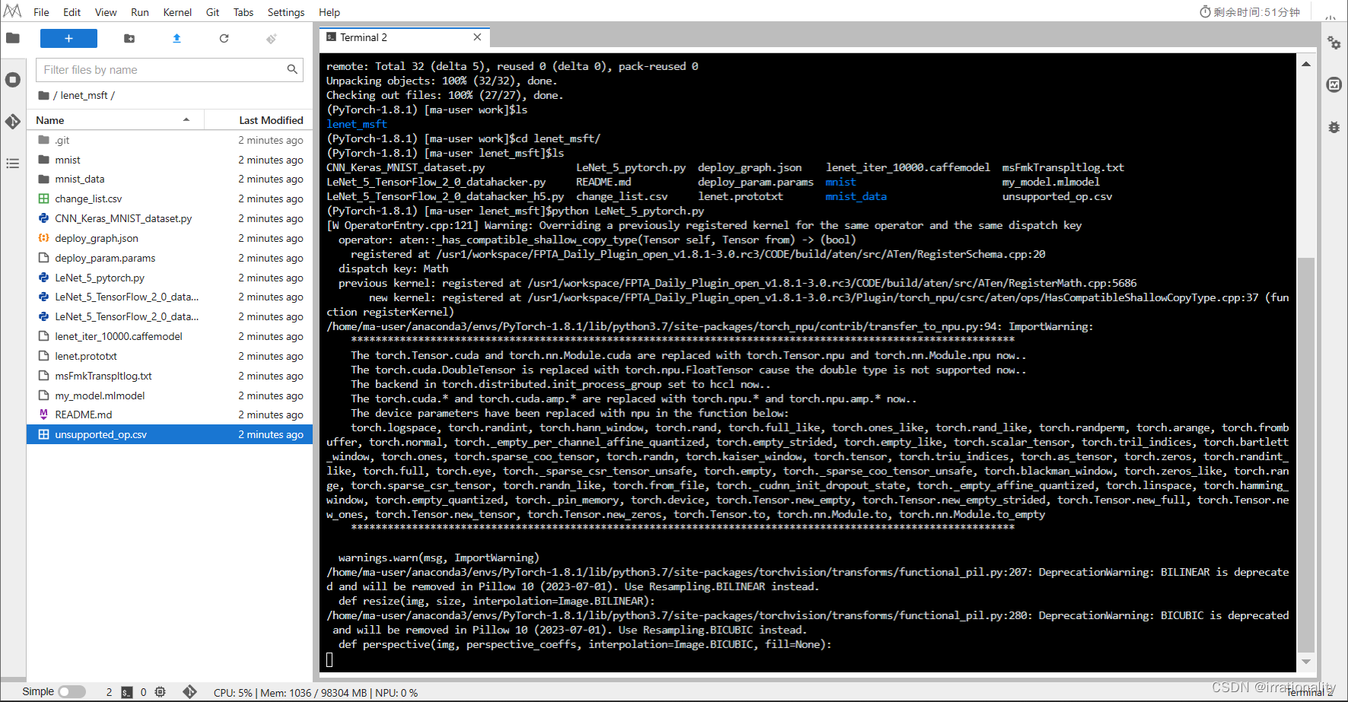Click the Git status bar icon
Screen dimensions: 1348x702
point(190,692)
